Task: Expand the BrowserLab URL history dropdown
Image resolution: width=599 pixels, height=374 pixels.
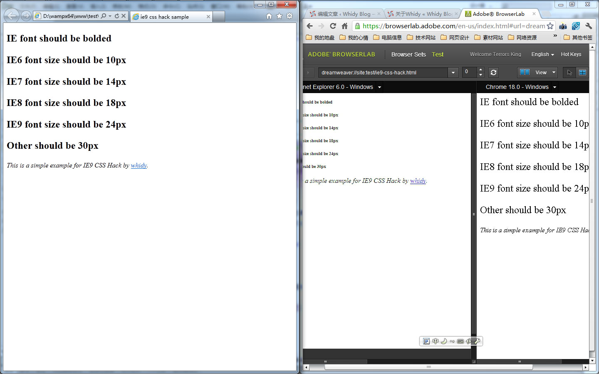Action: (453, 72)
